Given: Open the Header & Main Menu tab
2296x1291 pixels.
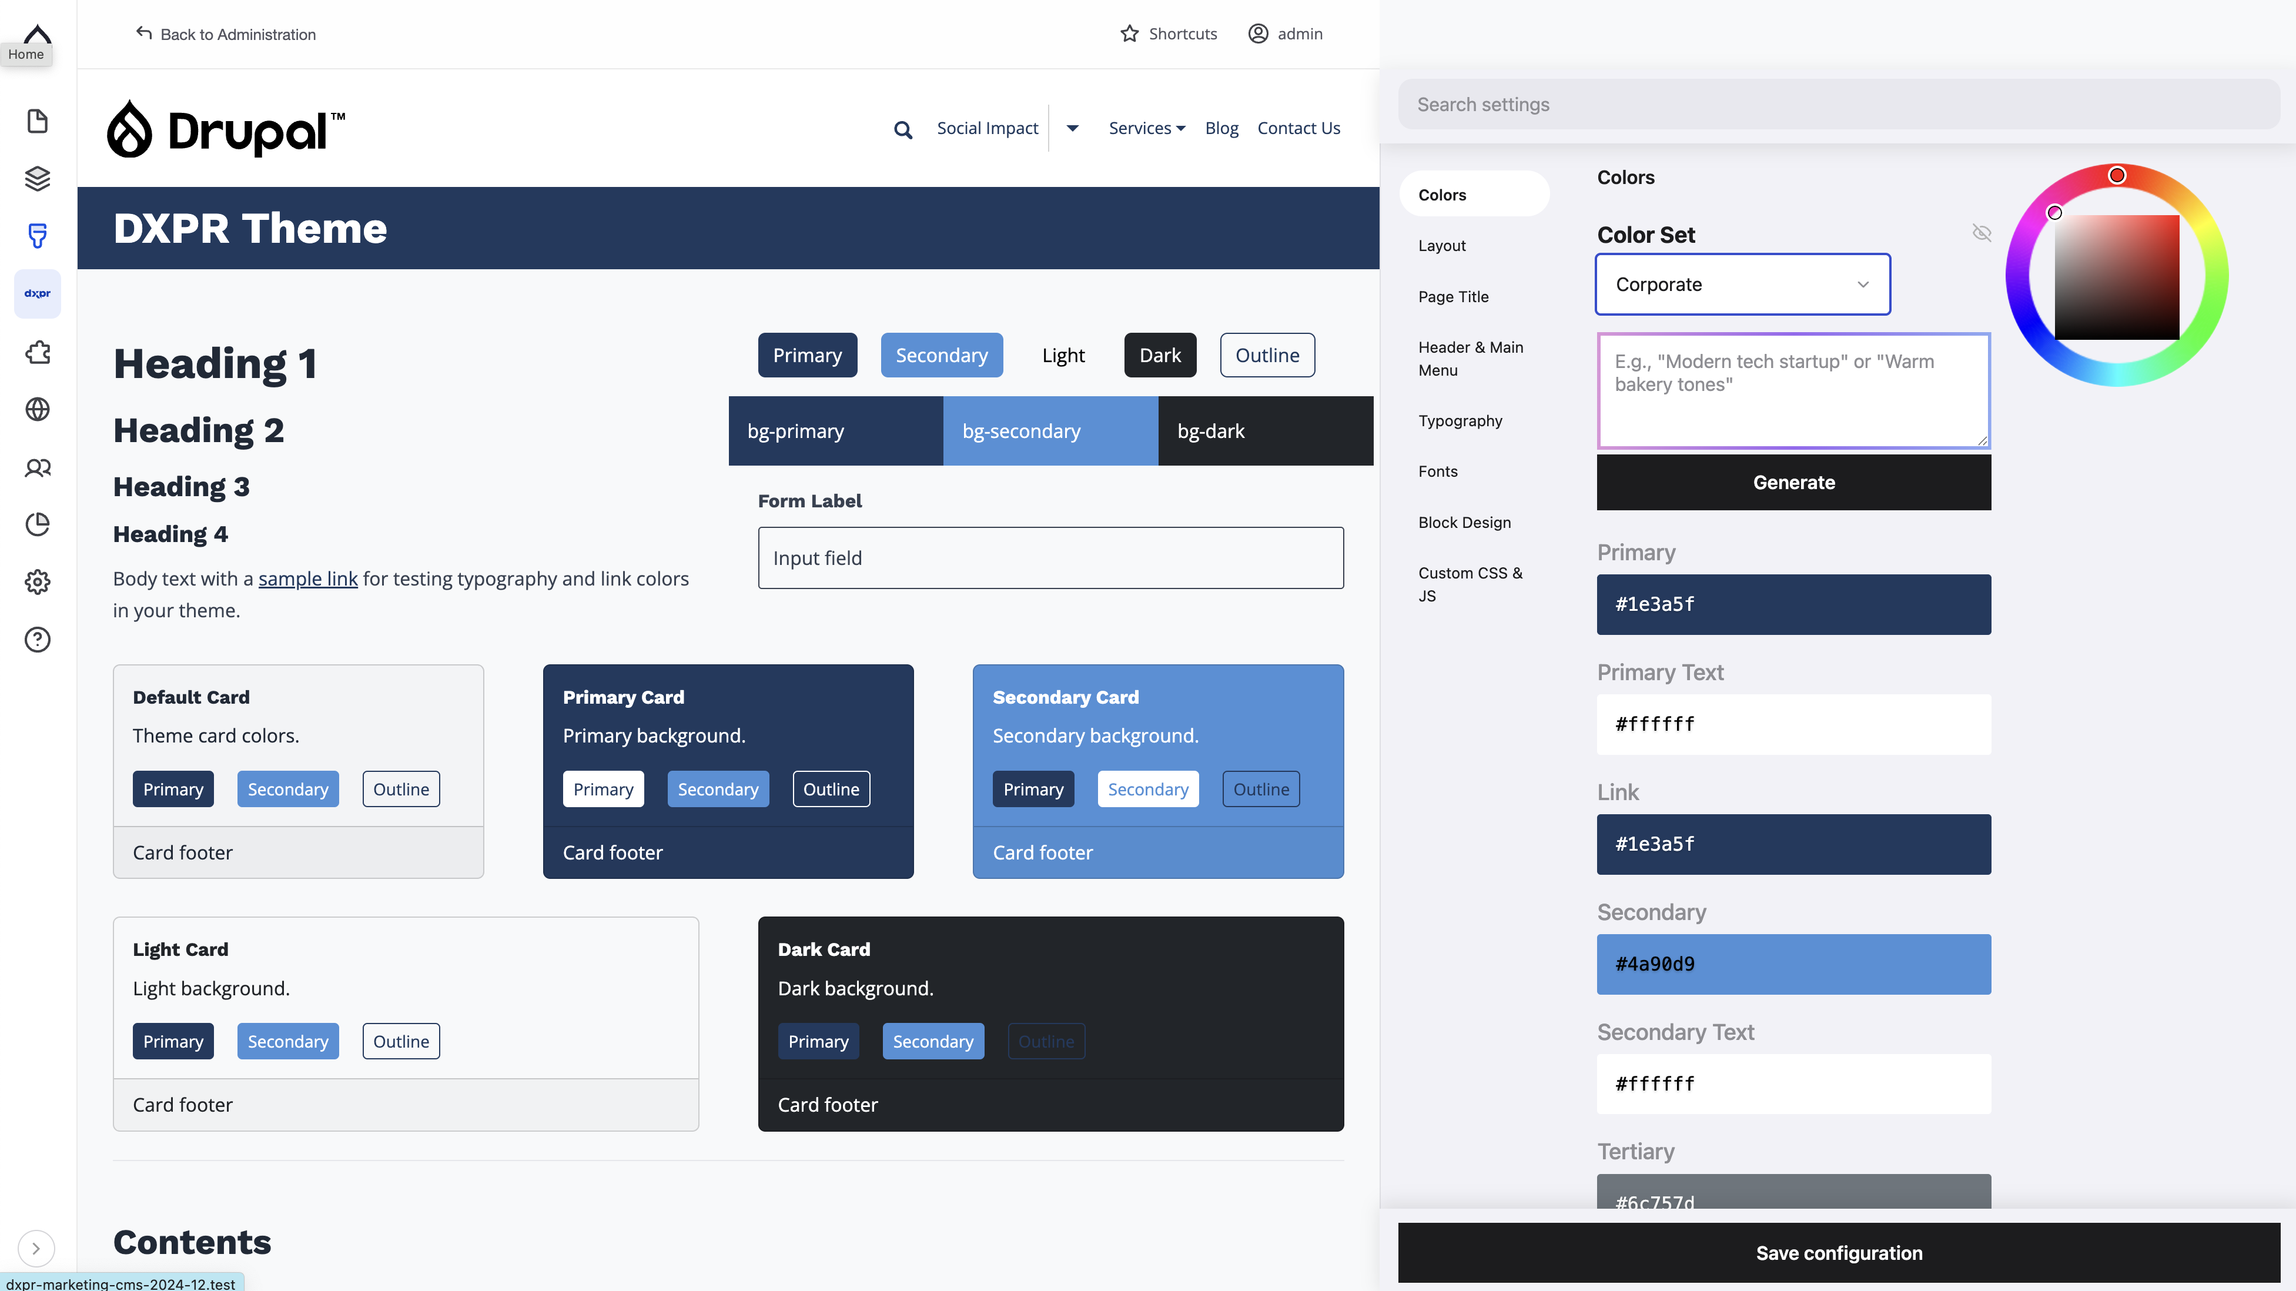Looking at the screenshot, I should 1471,359.
